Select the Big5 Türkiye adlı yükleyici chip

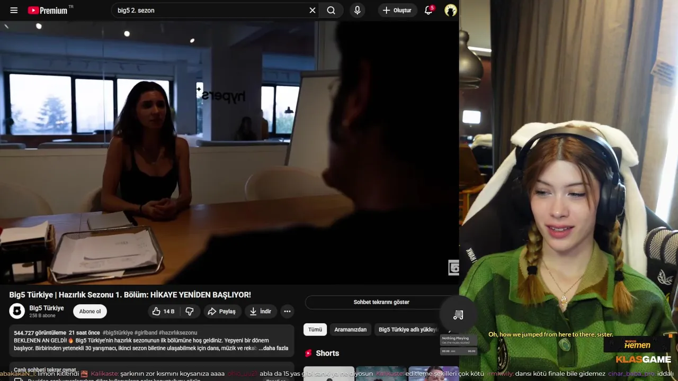(408, 330)
